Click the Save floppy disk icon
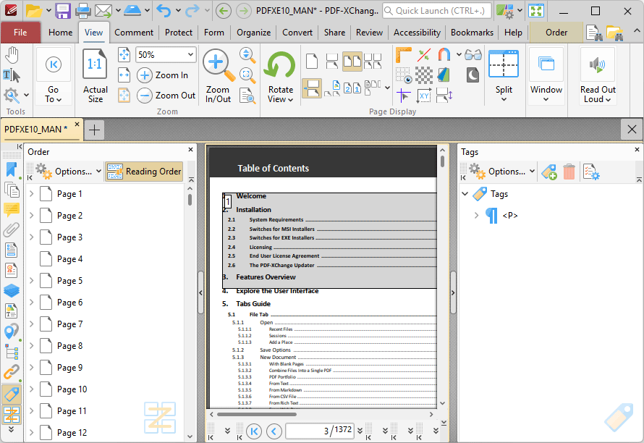644x443 pixels. click(63, 11)
